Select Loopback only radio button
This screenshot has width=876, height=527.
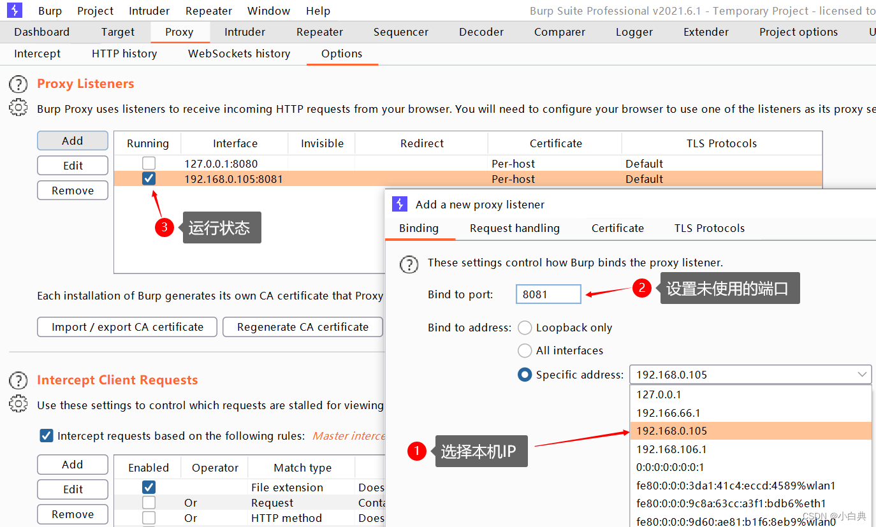pyautogui.click(x=525, y=328)
